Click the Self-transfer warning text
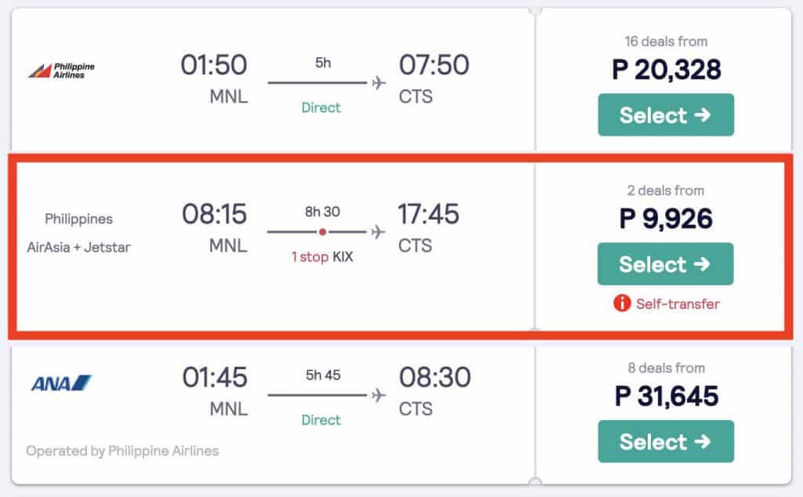This screenshot has height=497, width=803. pos(678,303)
